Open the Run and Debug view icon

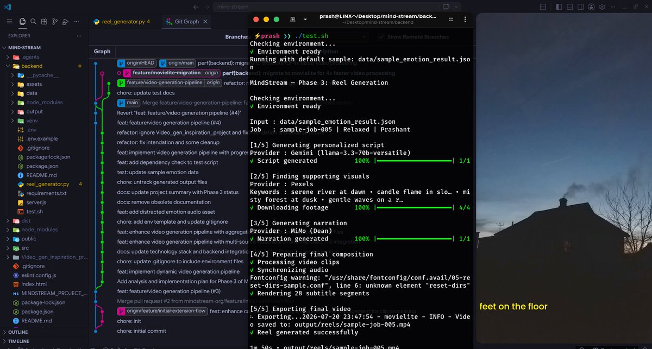65,22
